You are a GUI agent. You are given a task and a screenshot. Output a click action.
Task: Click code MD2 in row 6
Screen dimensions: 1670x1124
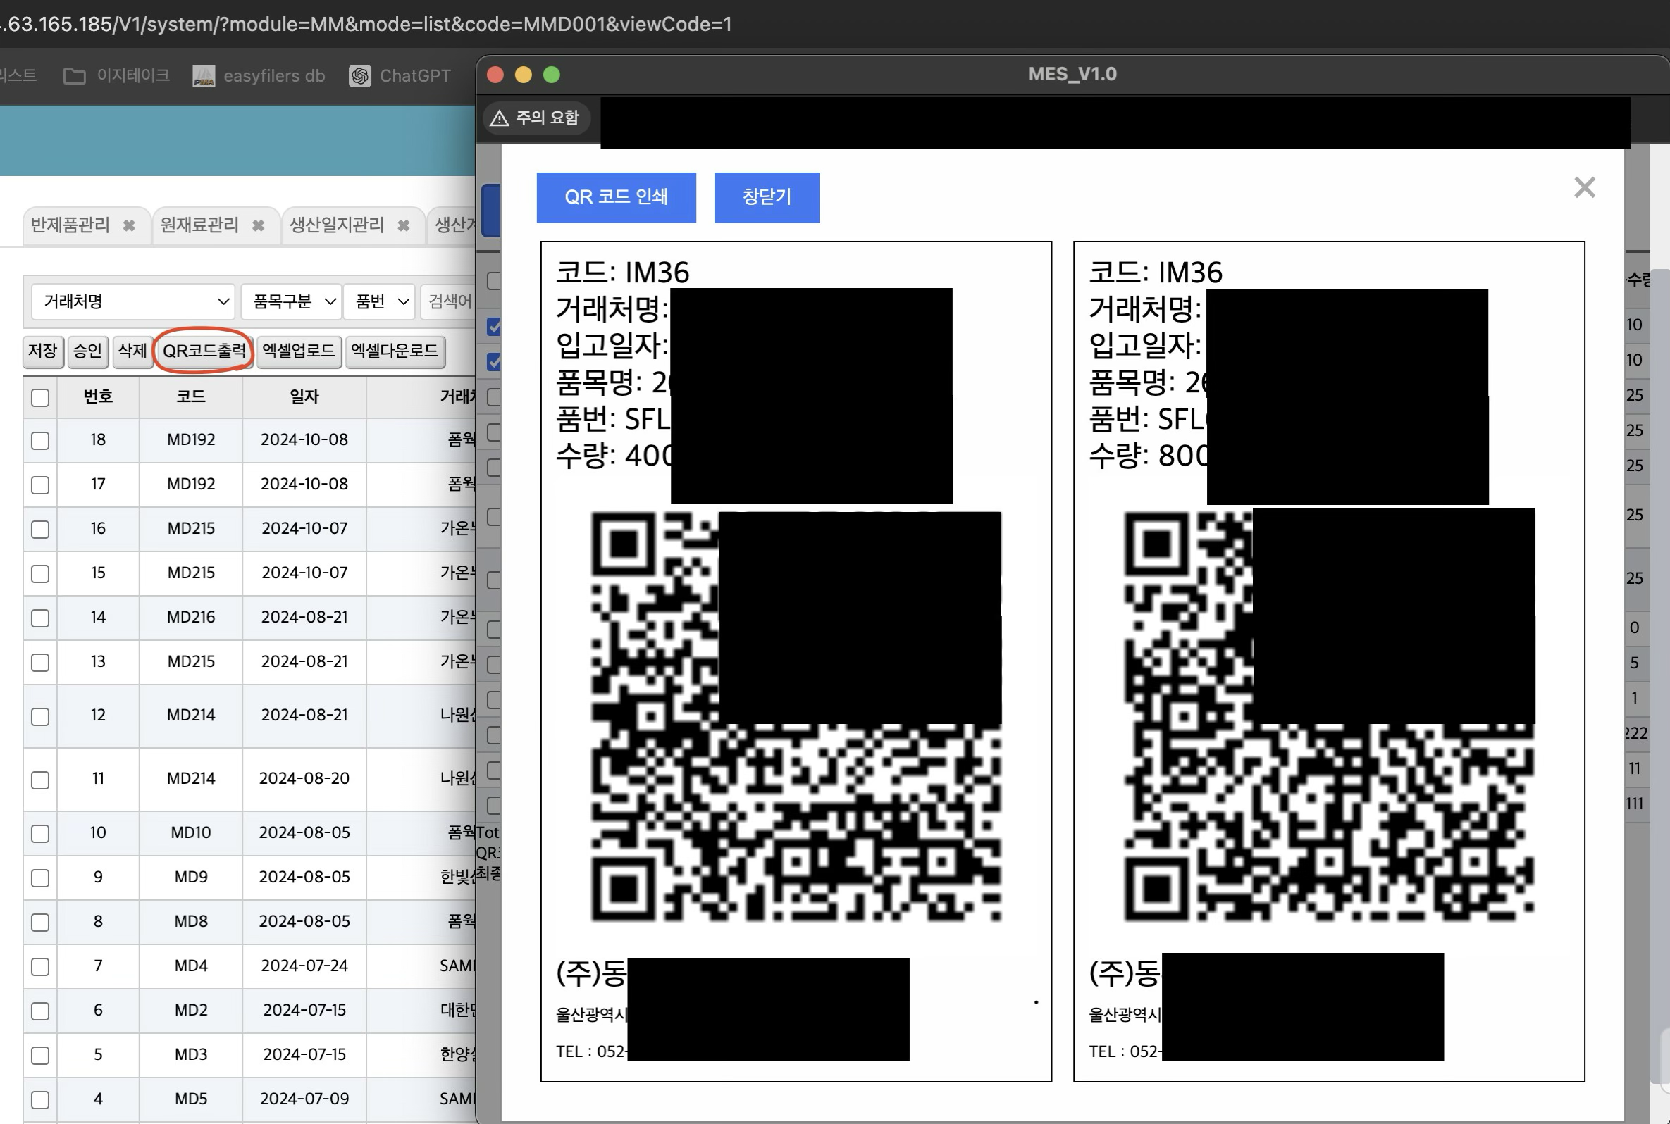point(191,1011)
